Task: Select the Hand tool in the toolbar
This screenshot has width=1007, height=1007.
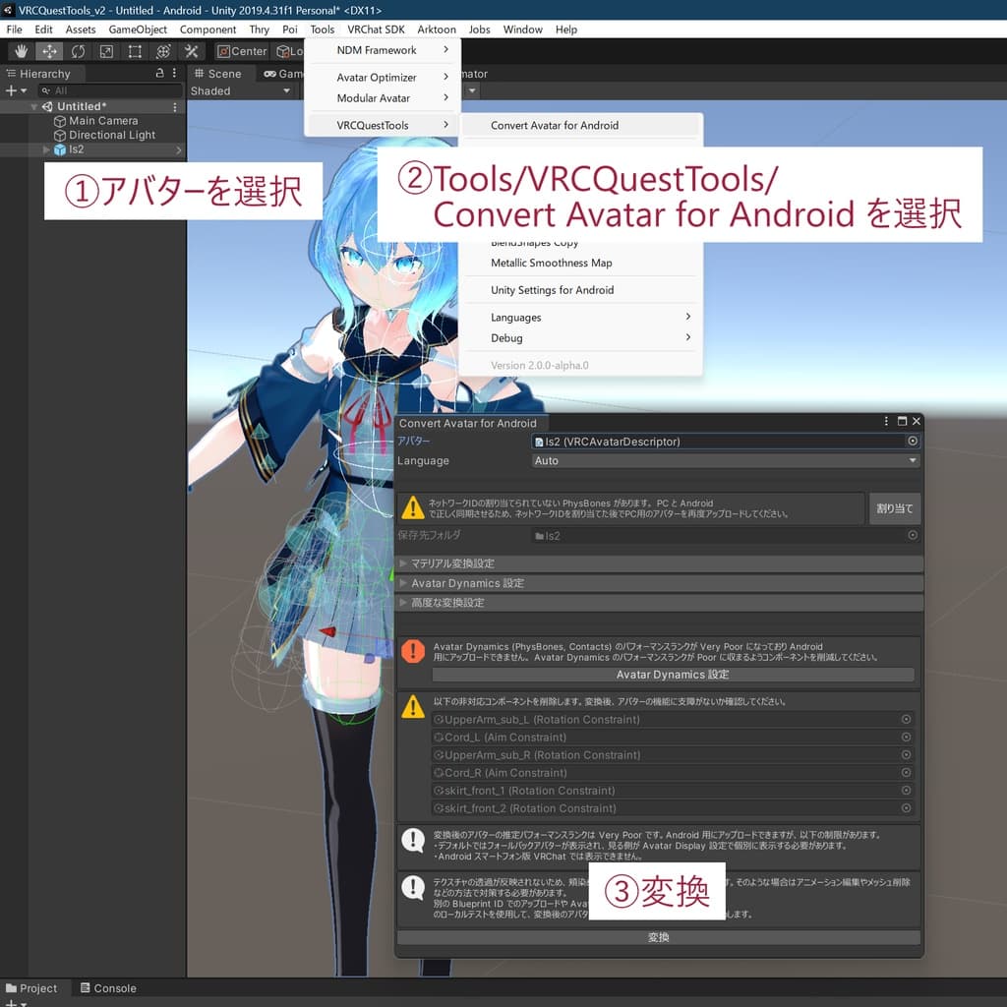Action: (20, 51)
